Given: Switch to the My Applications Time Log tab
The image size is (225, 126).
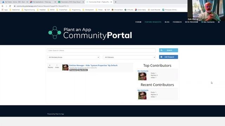Looking at the screenshot, I should click(43, 2).
